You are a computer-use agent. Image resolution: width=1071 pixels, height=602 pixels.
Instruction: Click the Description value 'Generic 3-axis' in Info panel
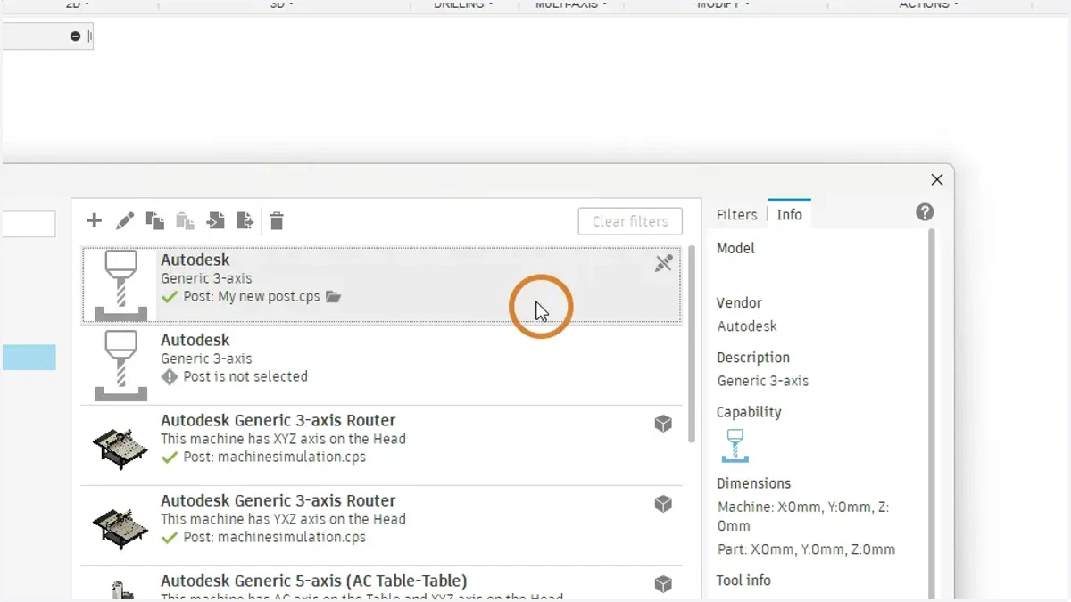point(763,381)
